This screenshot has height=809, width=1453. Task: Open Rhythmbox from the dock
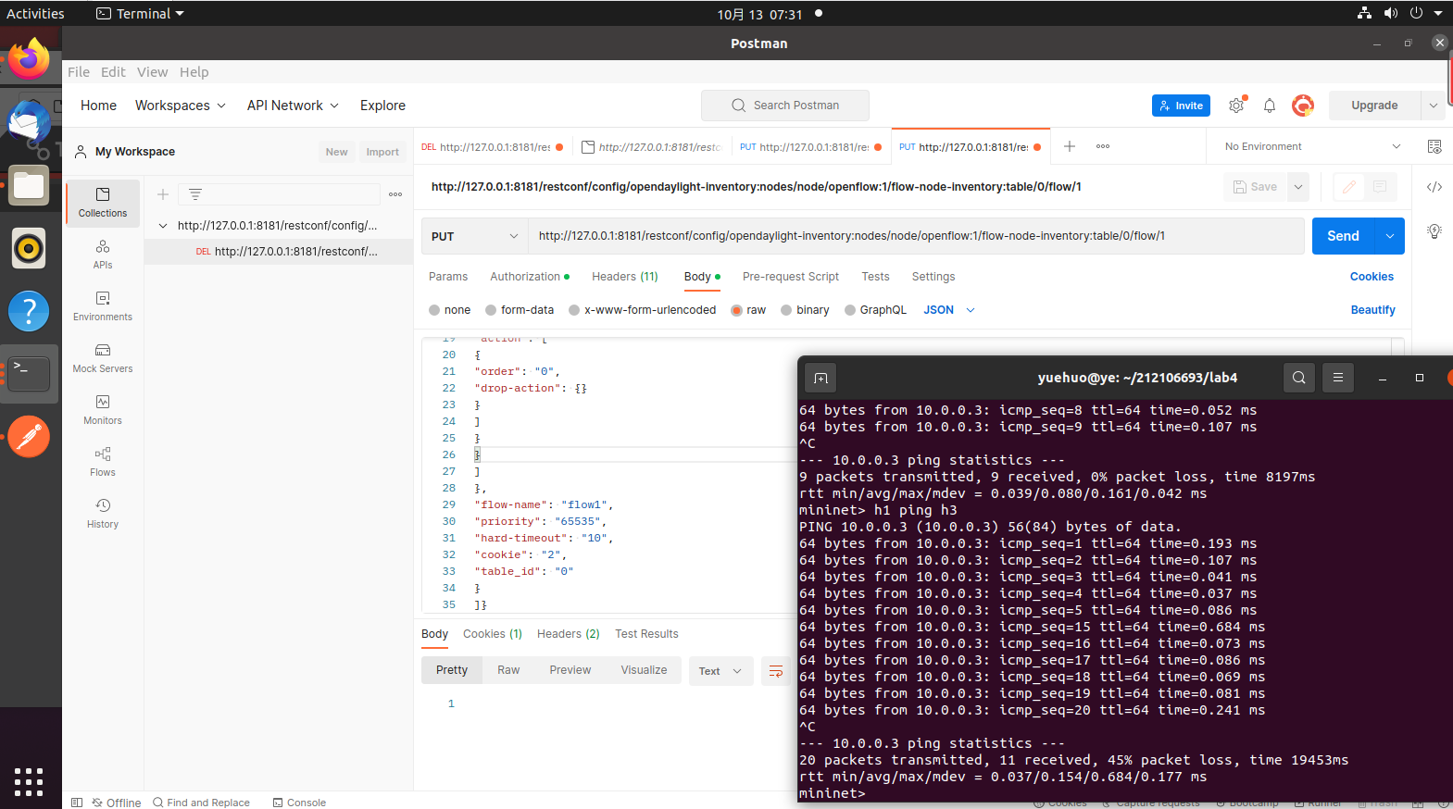coord(29,249)
